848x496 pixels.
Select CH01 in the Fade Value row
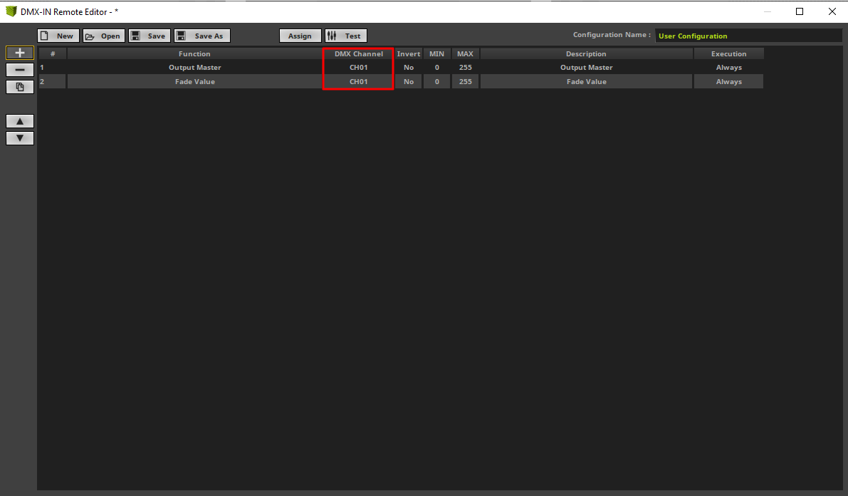coord(359,81)
